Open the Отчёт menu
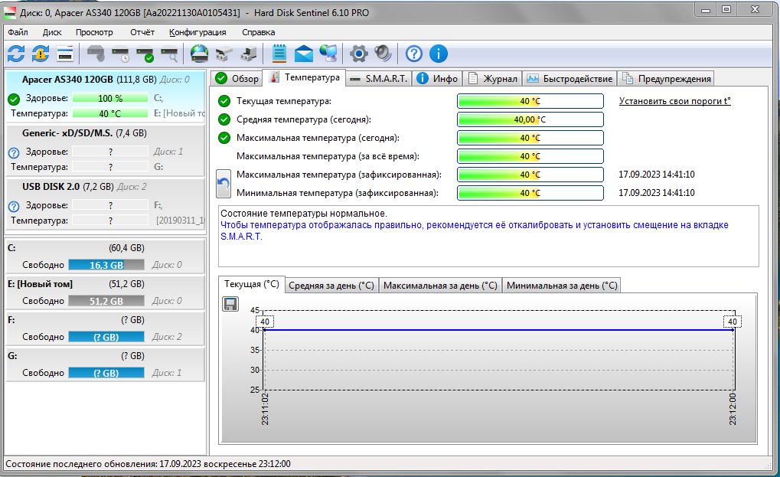The width and height of the screenshot is (780, 477). click(142, 32)
